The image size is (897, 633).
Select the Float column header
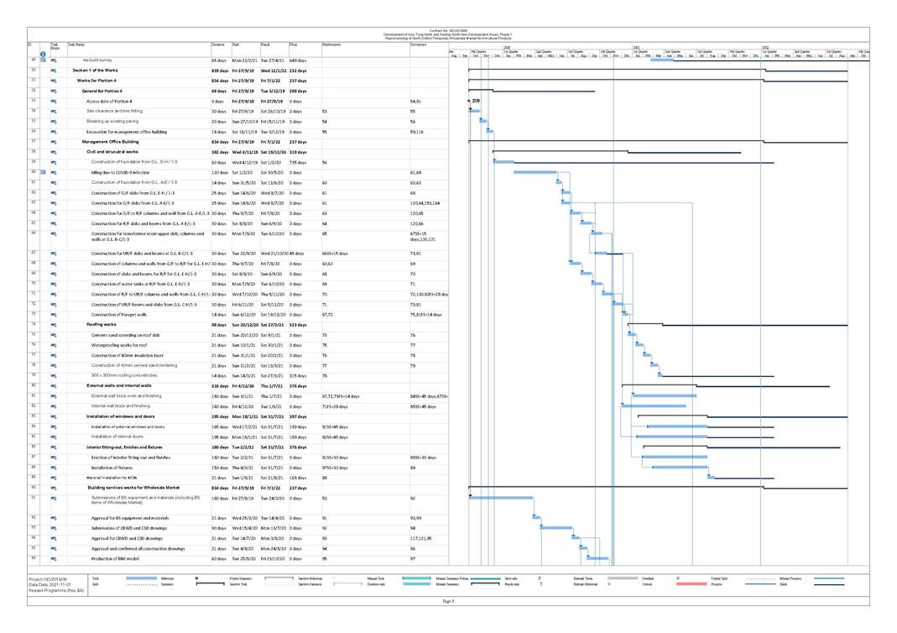294,43
